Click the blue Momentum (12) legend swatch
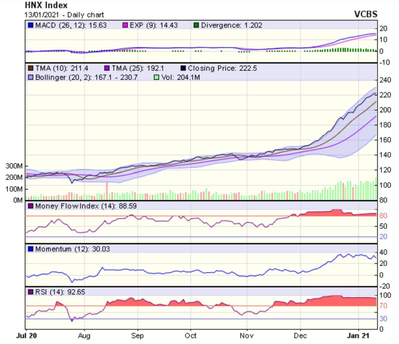This screenshot has height=344, width=399. [x=31, y=249]
